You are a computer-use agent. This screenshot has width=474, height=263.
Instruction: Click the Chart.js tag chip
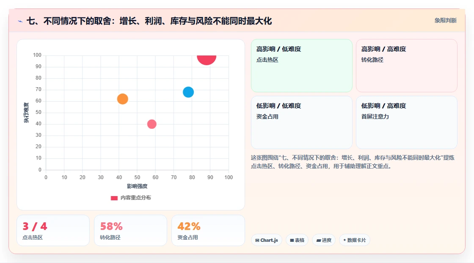(267, 240)
